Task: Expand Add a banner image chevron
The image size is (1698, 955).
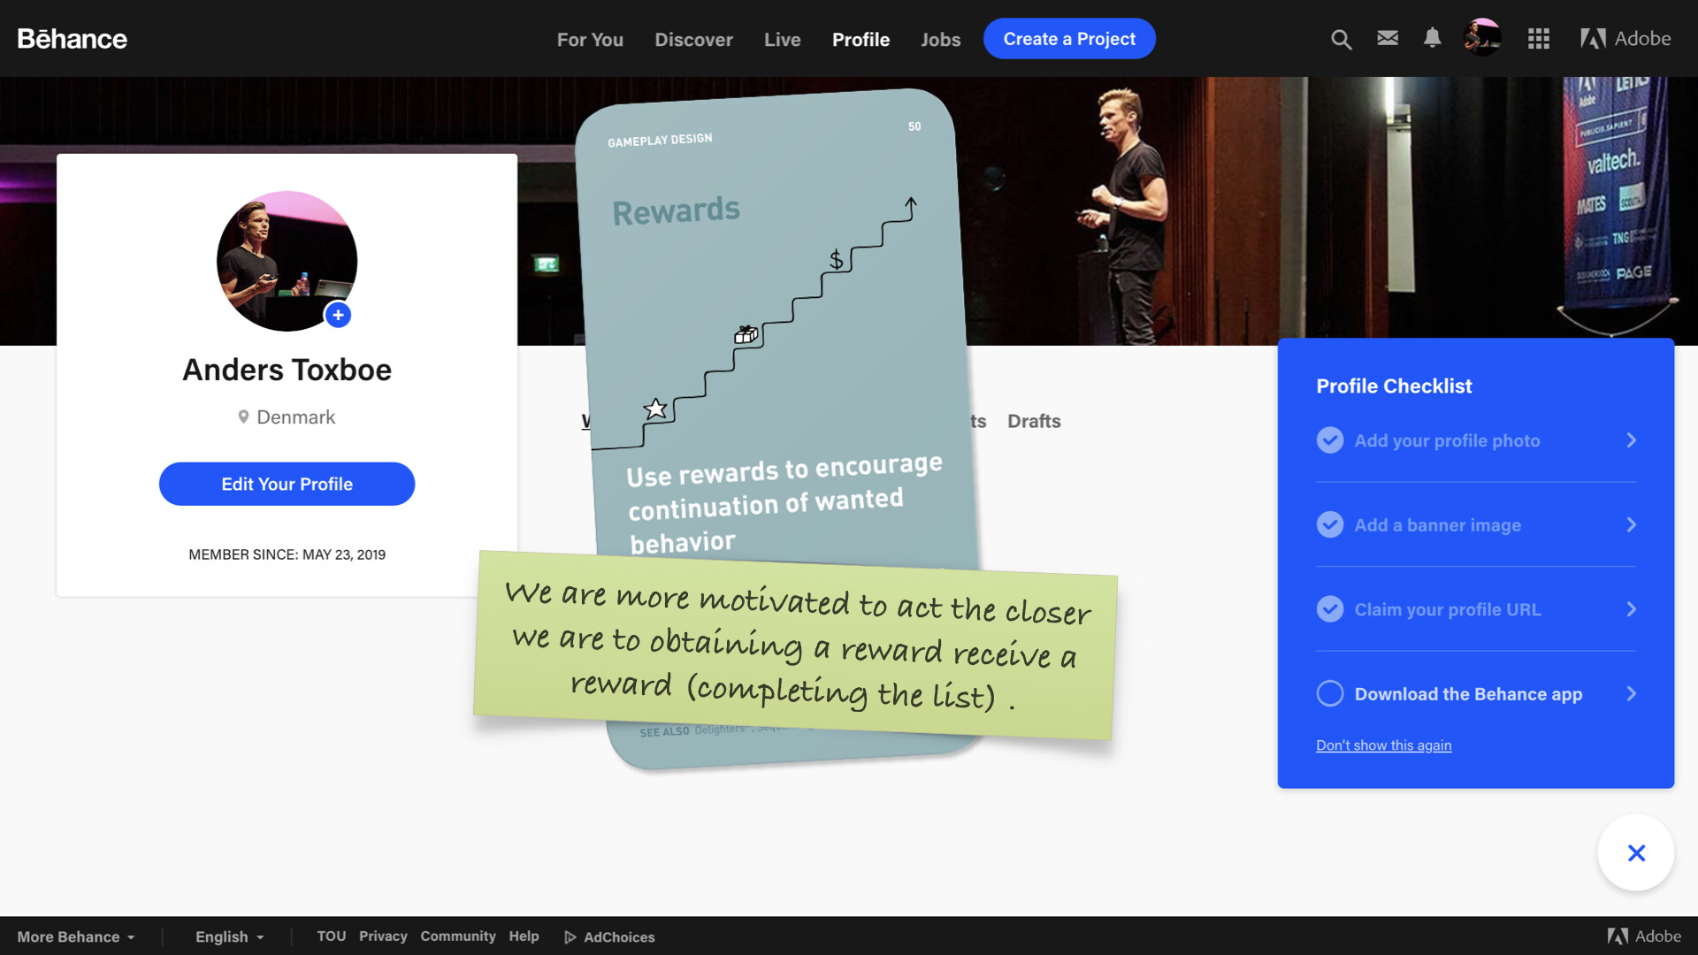Action: tap(1631, 525)
